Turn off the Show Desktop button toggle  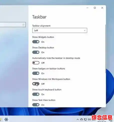point(36,52)
